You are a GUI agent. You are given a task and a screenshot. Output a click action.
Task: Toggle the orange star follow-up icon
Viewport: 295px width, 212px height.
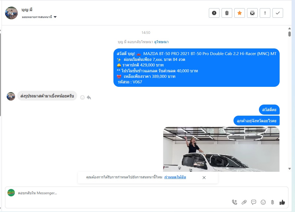pos(240,13)
